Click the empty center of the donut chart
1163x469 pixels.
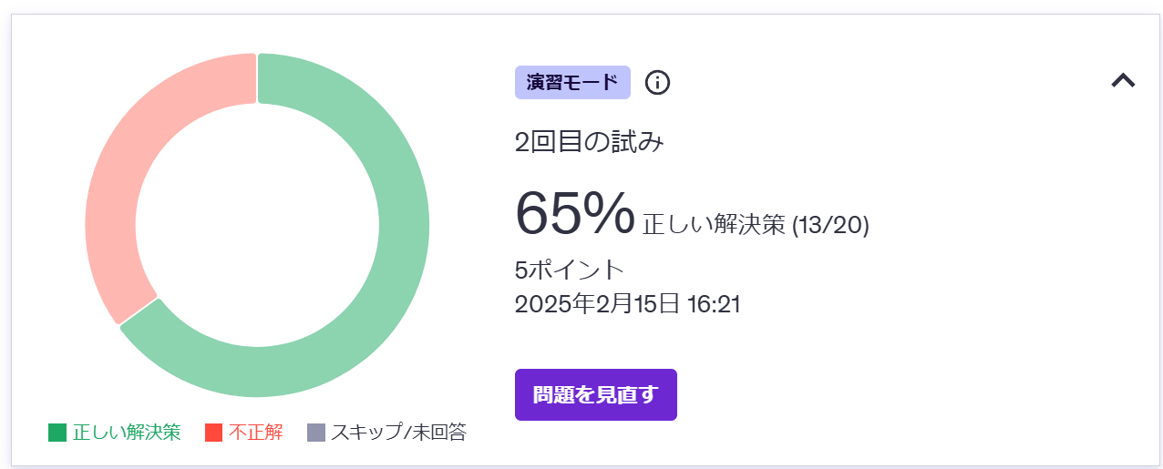point(257,225)
